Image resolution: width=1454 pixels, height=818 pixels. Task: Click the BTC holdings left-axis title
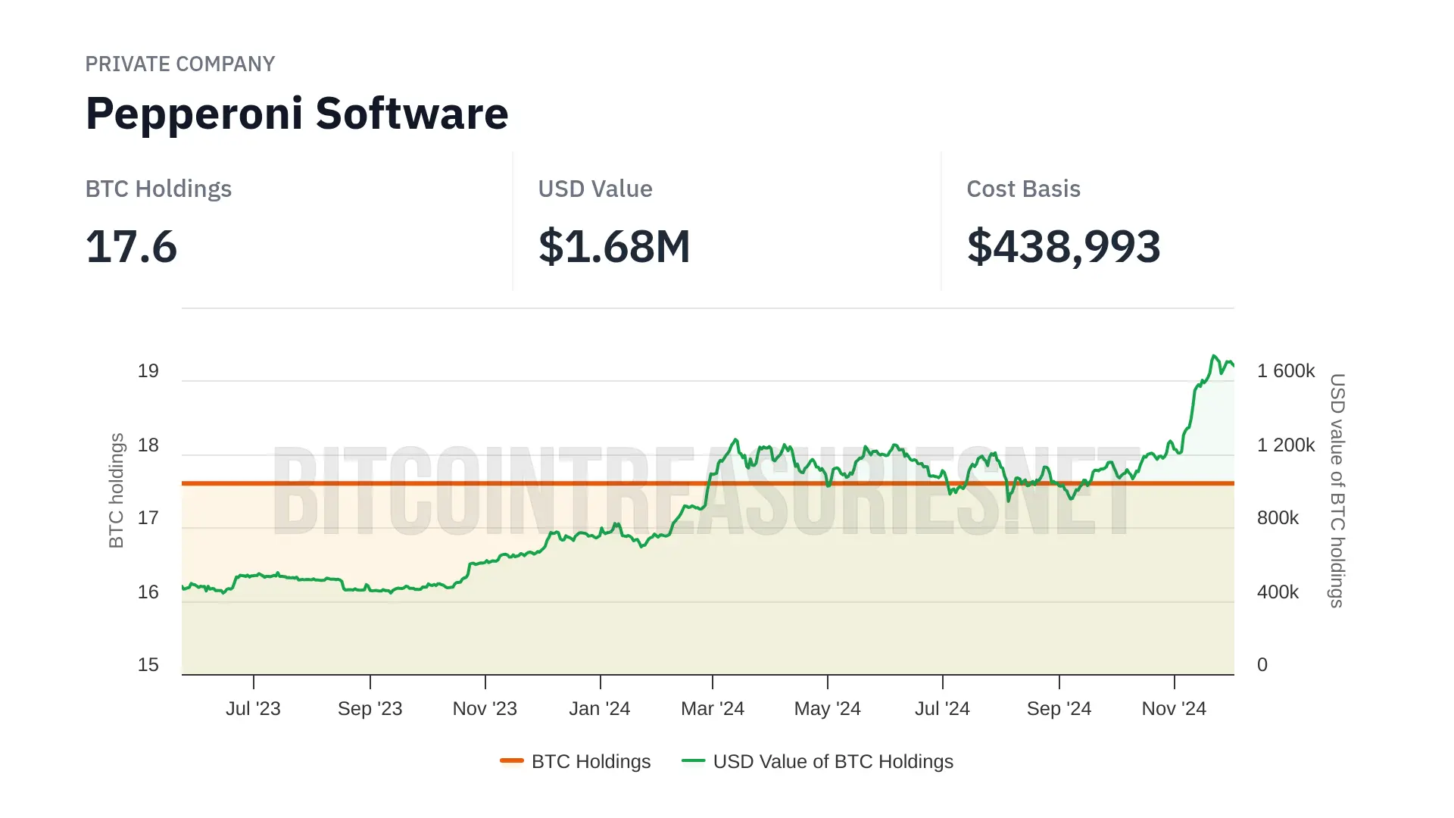click(116, 490)
